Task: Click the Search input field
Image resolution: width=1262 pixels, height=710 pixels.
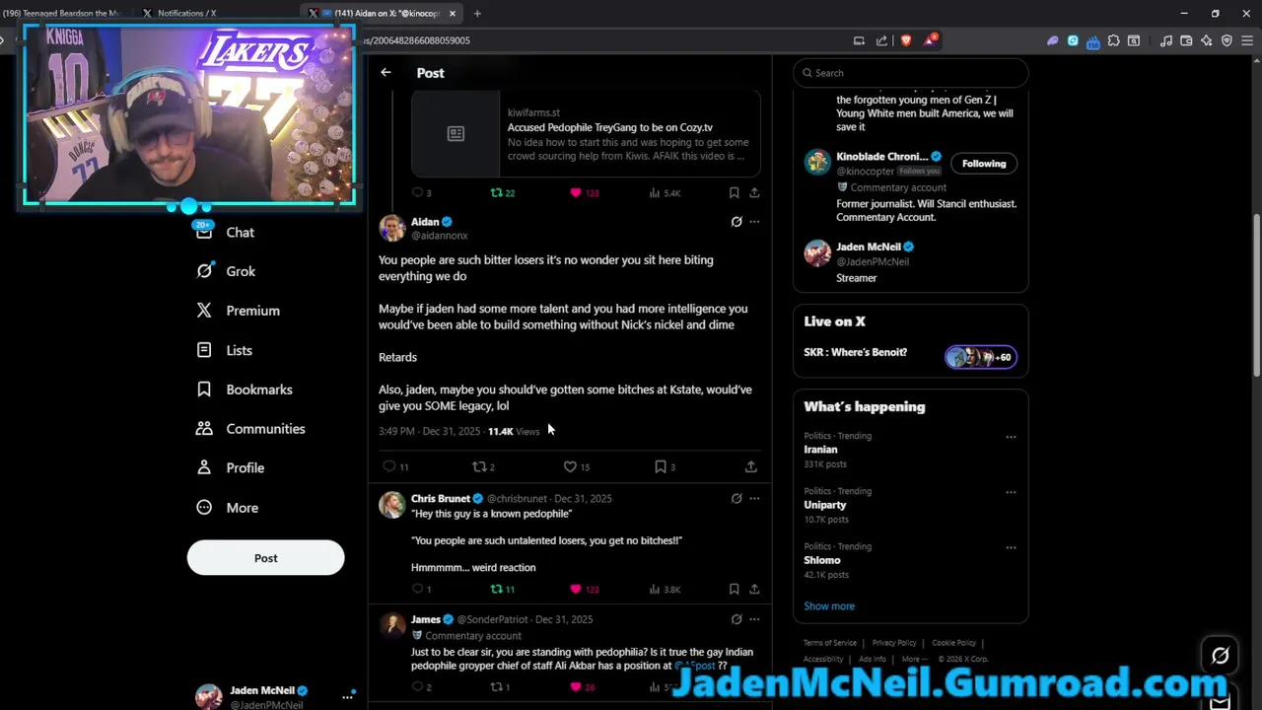Action: pyautogui.click(x=910, y=72)
